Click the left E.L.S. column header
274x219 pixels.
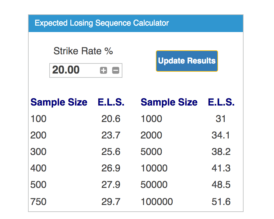tap(111, 102)
